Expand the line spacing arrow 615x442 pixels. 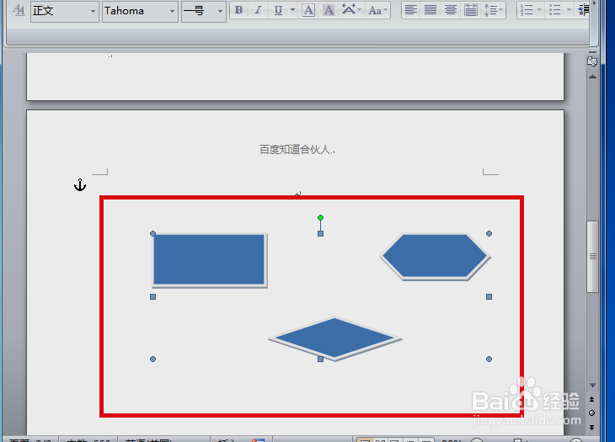coord(501,10)
